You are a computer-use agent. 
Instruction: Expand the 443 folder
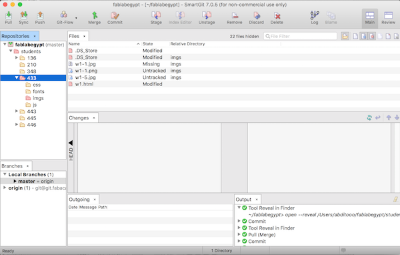click(17, 111)
